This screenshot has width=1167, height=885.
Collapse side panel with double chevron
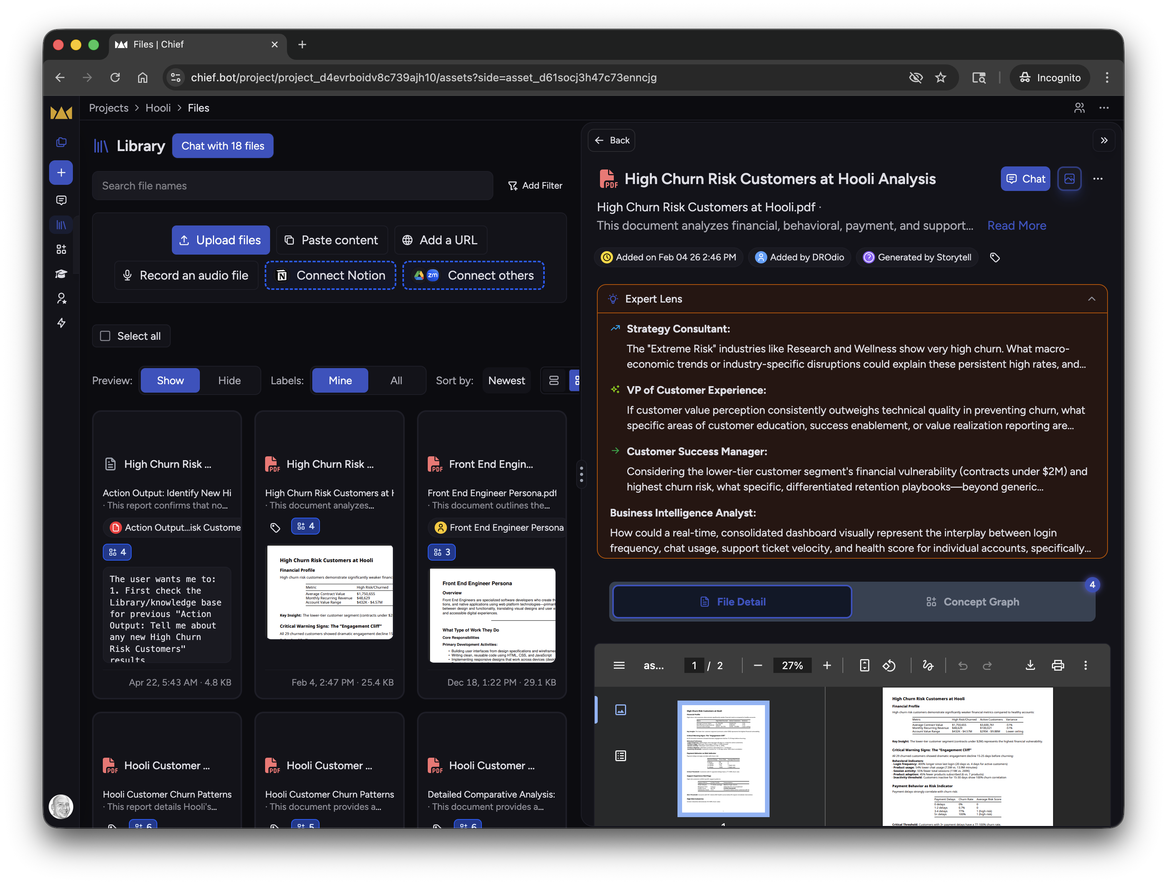tap(1104, 140)
